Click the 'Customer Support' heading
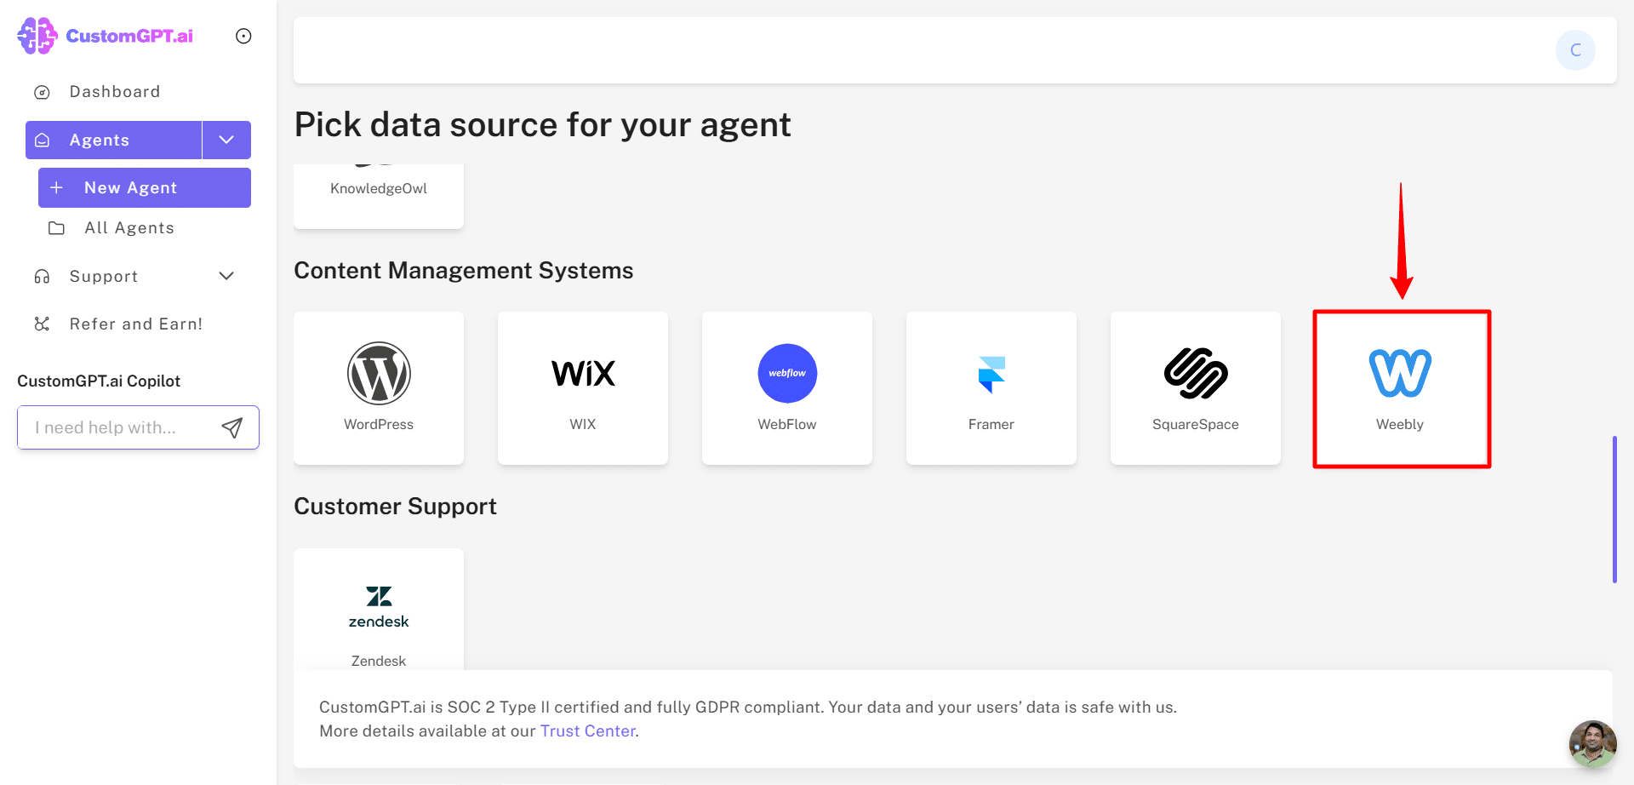This screenshot has width=1634, height=785. click(395, 507)
